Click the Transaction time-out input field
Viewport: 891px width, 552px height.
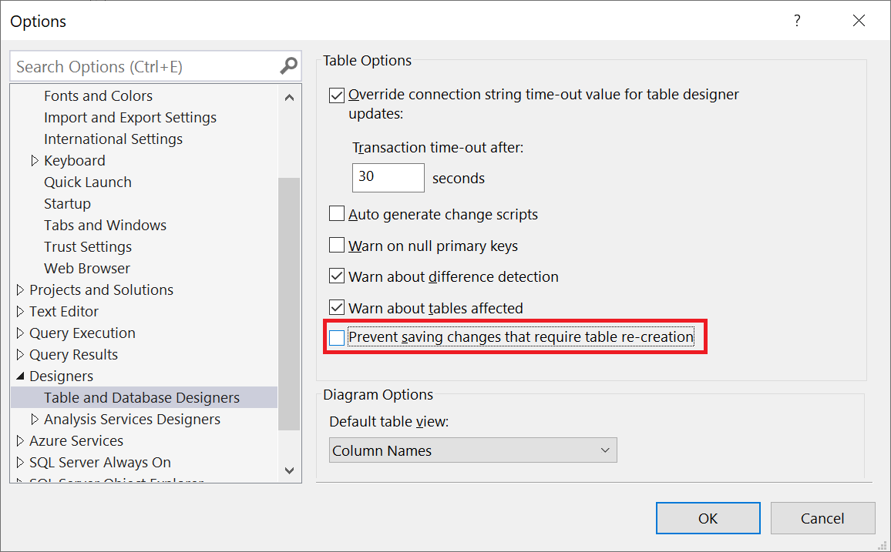pos(388,178)
